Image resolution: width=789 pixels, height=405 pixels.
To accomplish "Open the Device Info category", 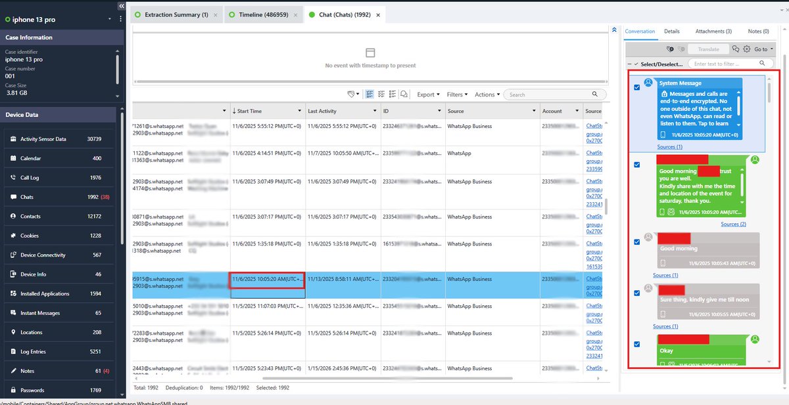I will pos(58,274).
